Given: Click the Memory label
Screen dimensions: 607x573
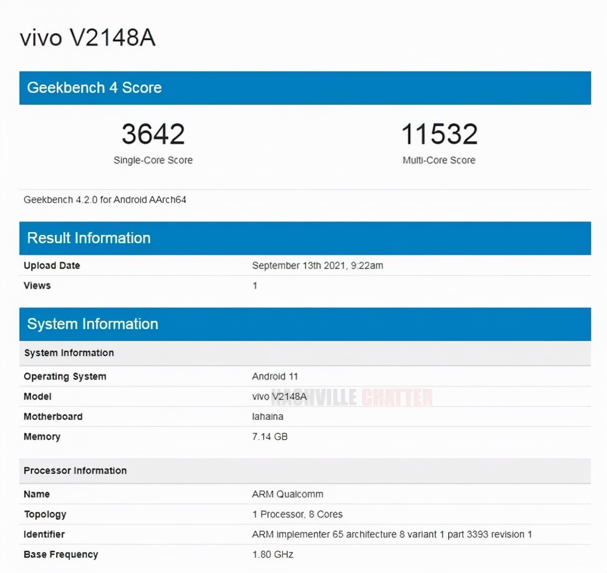Looking at the screenshot, I should [x=42, y=437].
